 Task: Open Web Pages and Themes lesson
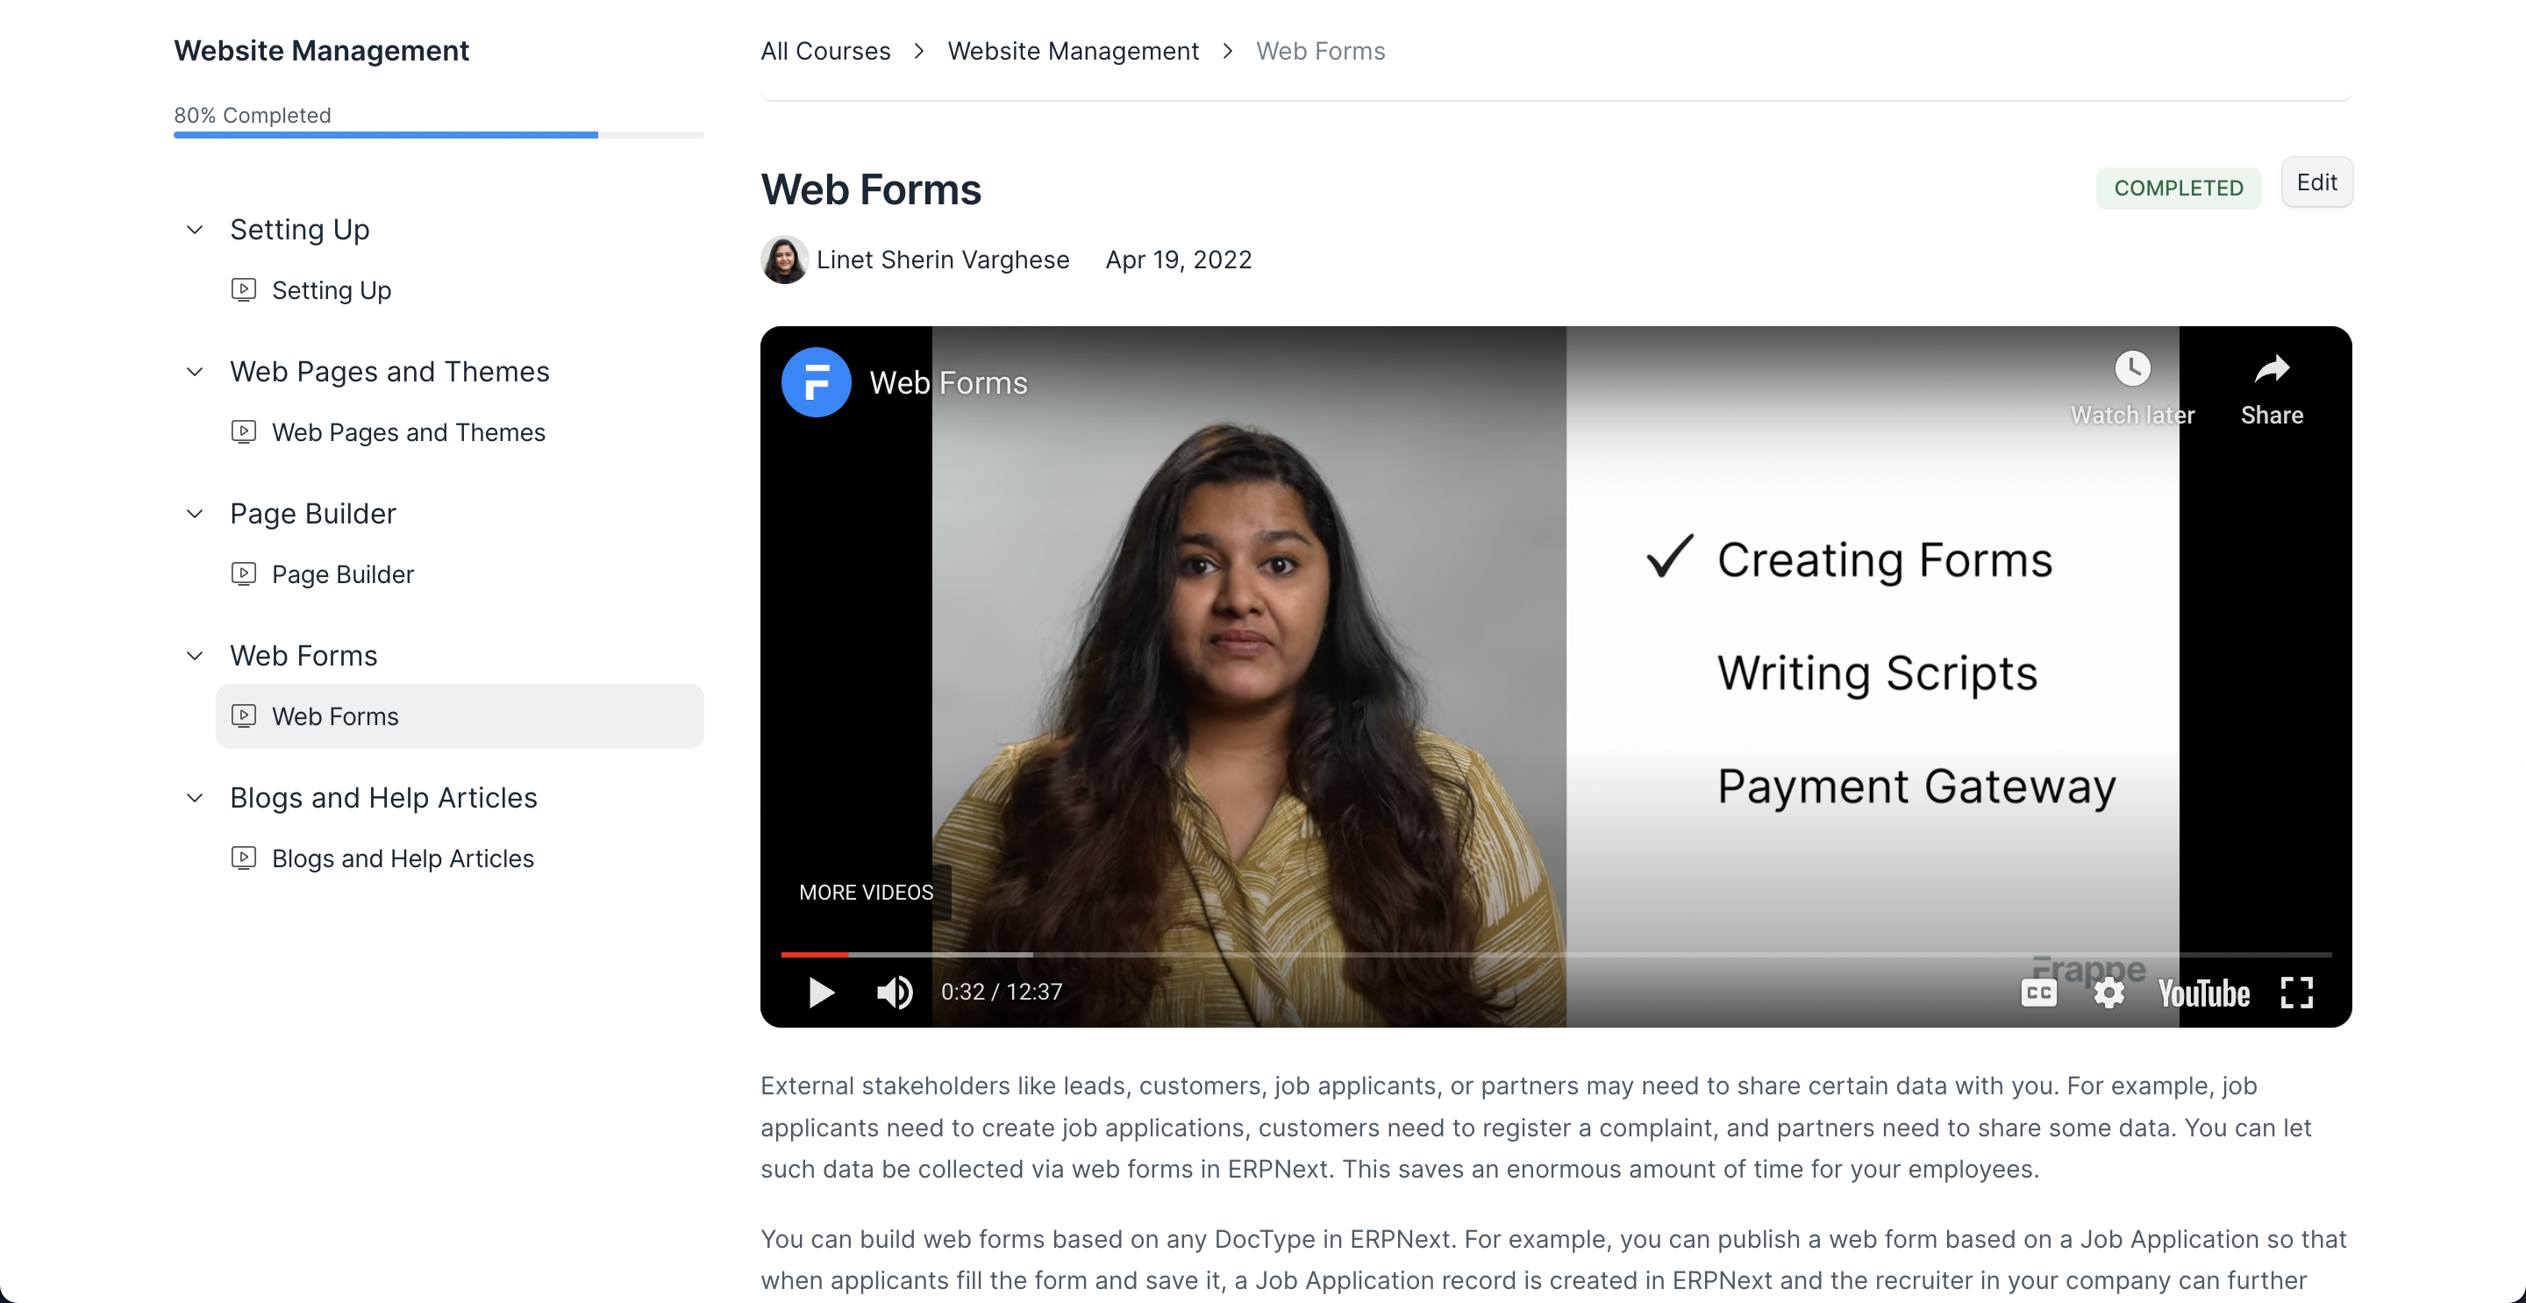pos(460,432)
